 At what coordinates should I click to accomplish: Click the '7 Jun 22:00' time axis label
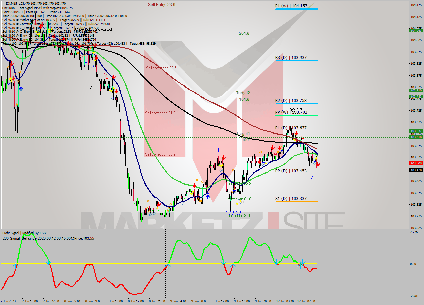[50, 301]
